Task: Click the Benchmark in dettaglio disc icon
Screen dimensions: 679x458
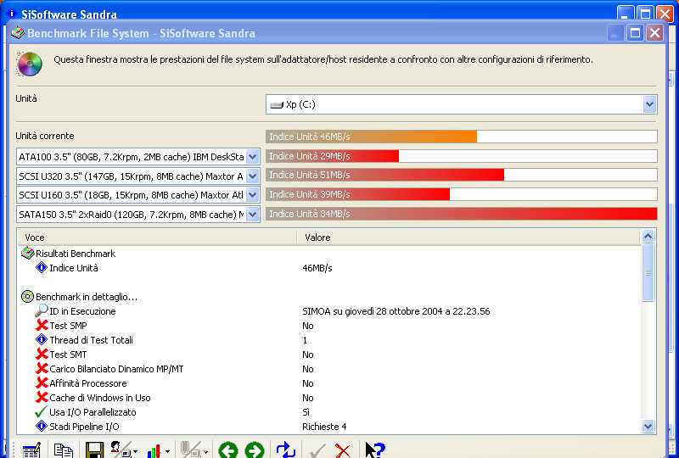Action: [x=27, y=296]
